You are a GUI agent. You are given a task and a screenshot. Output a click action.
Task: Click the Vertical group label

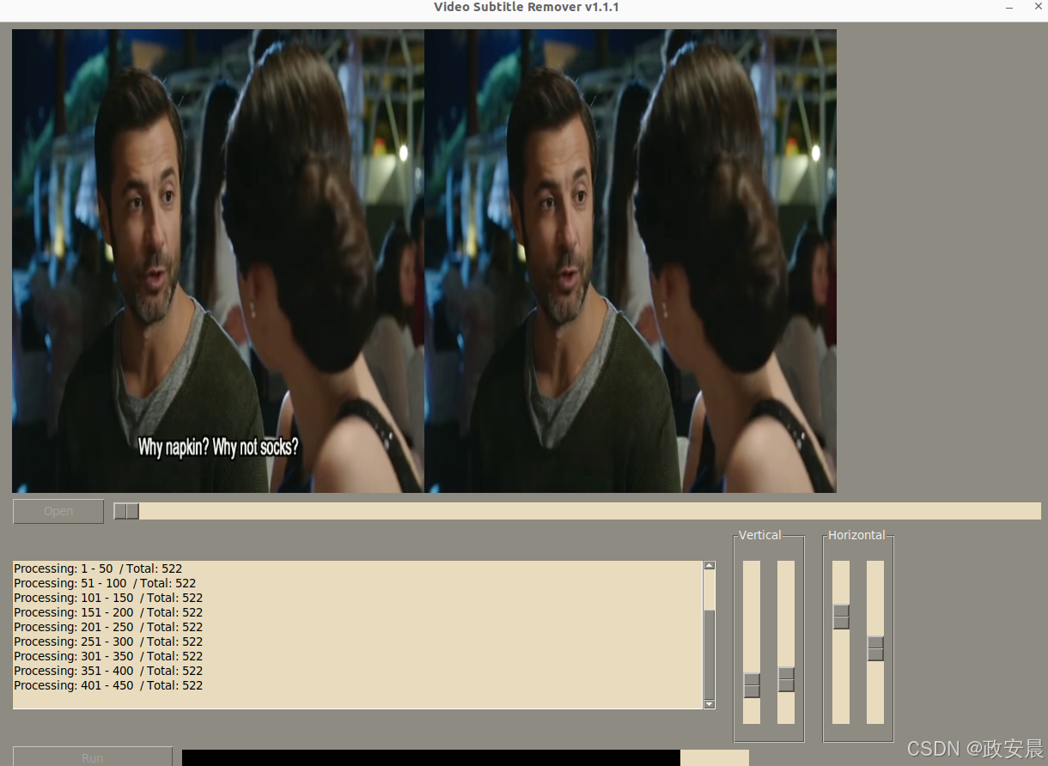[x=760, y=535]
